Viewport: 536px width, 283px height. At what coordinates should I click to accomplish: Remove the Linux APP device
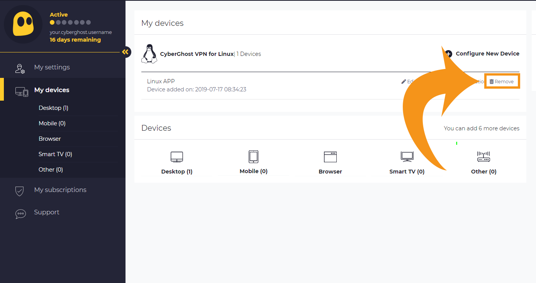tap(502, 81)
